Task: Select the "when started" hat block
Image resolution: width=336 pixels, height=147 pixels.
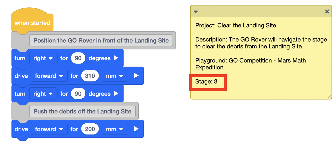Action: 32,23
